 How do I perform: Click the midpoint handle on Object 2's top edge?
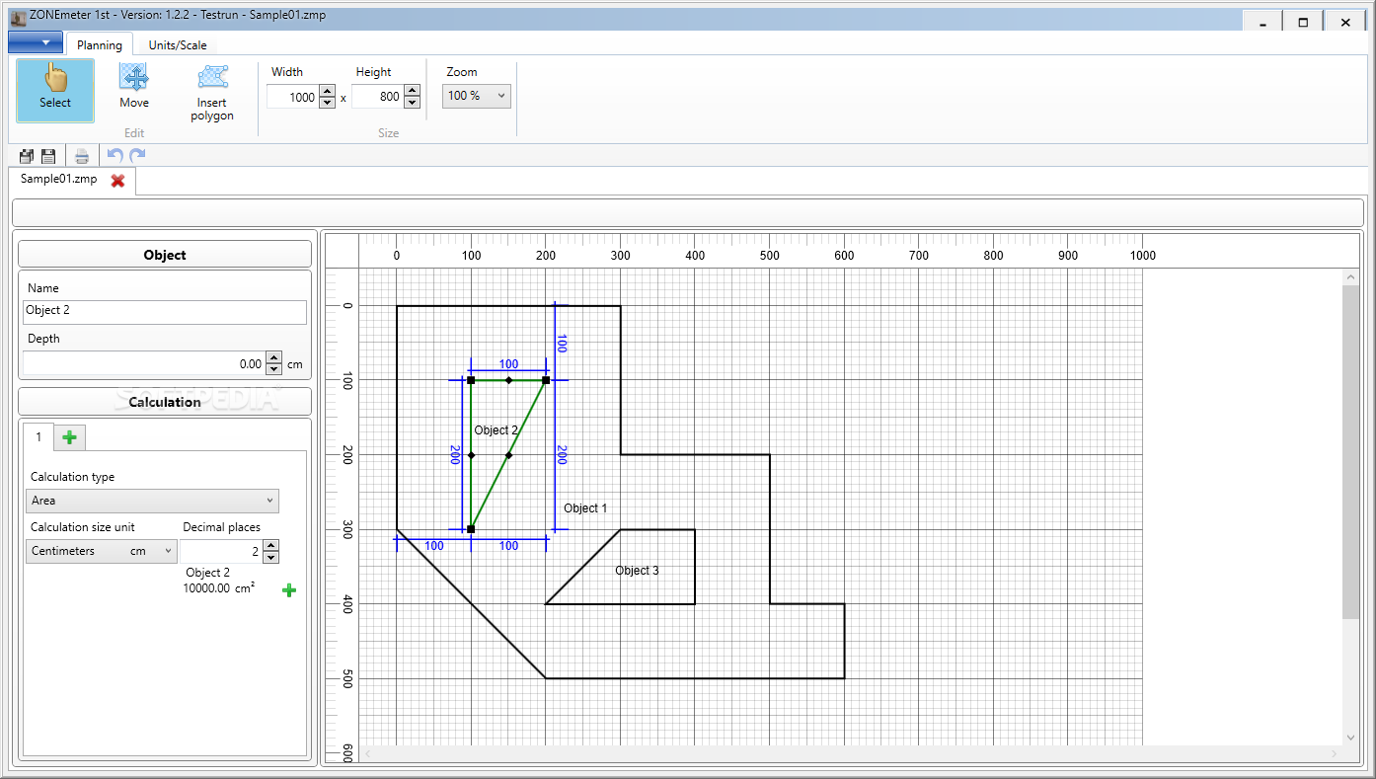tap(508, 380)
